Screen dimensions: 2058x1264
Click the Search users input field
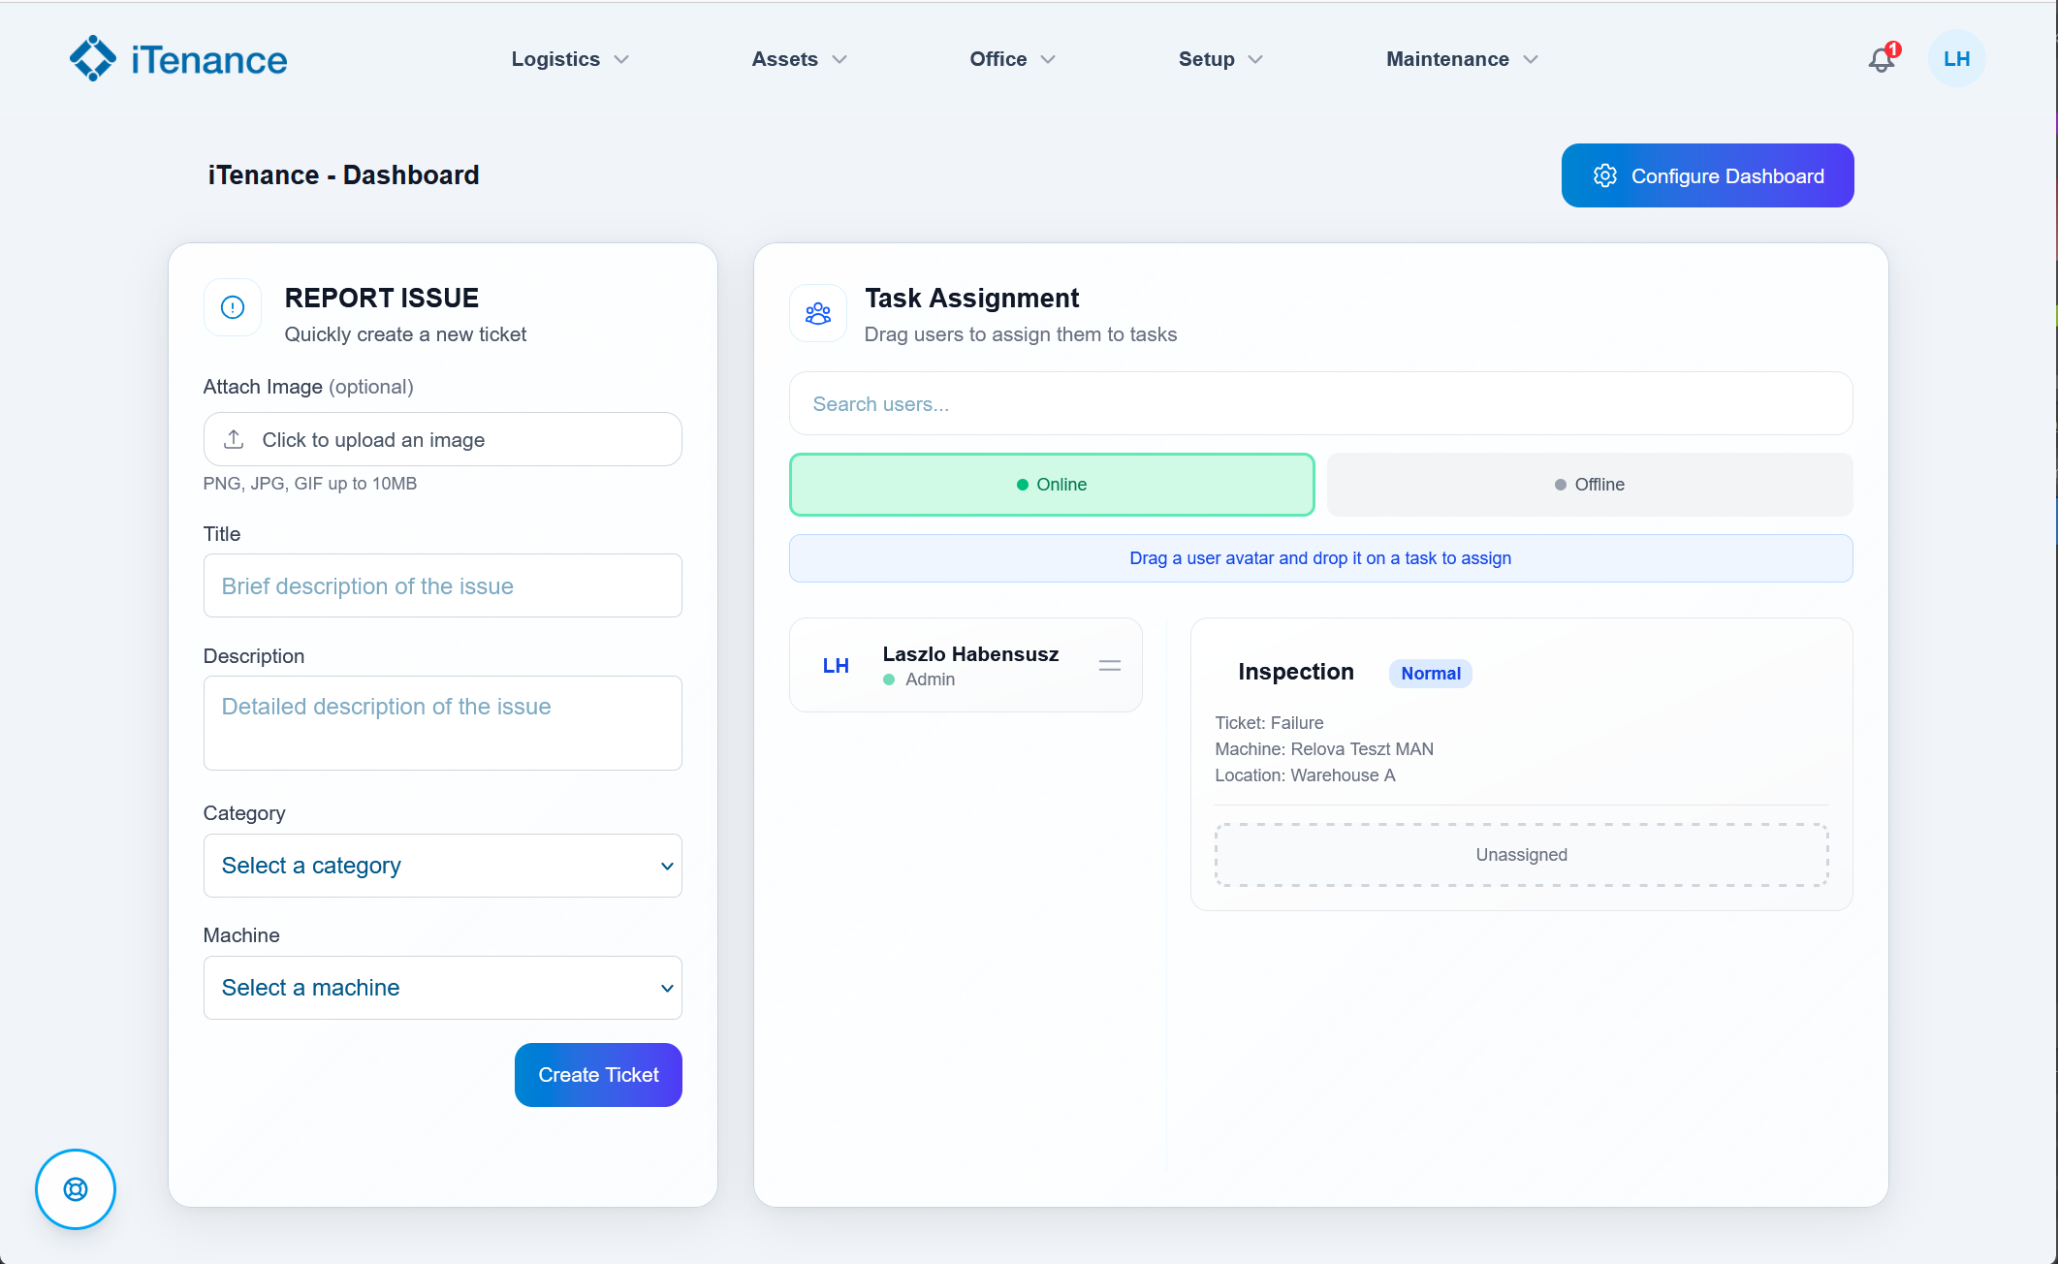(x=1320, y=403)
